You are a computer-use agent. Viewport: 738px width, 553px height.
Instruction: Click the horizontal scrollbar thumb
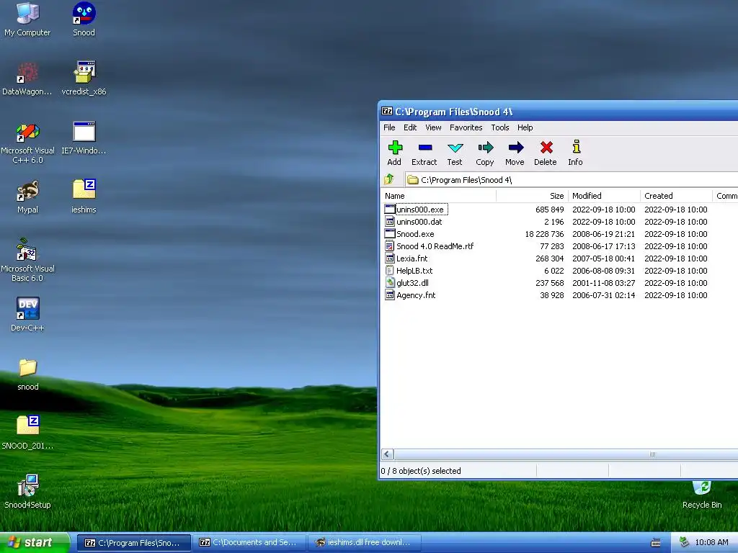pos(565,454)
